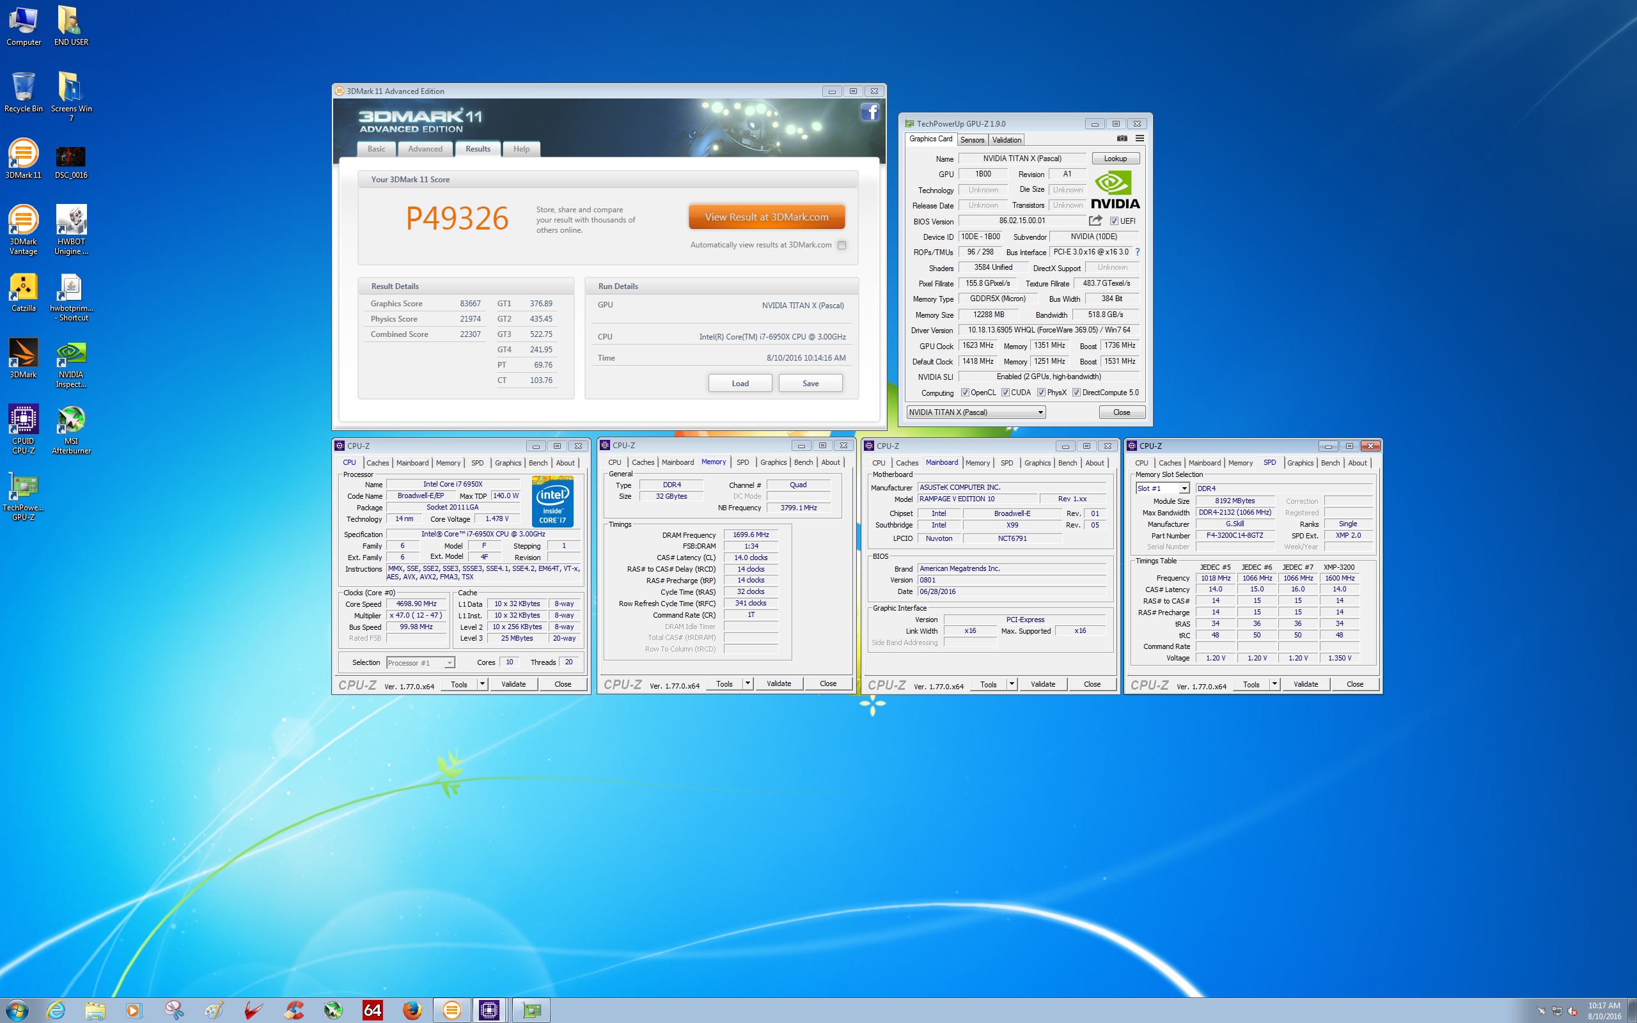The image size is (1637, 1023).
Task: Open Caches tab in the CPU-Z CPU window
Action: pos(377,463)
